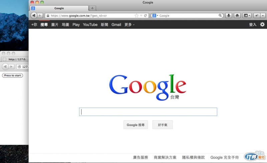This screenshot has height=163, width=267.
Task: Bookmark page with star icon in URL bar
Action: click(x=137, y=16)
